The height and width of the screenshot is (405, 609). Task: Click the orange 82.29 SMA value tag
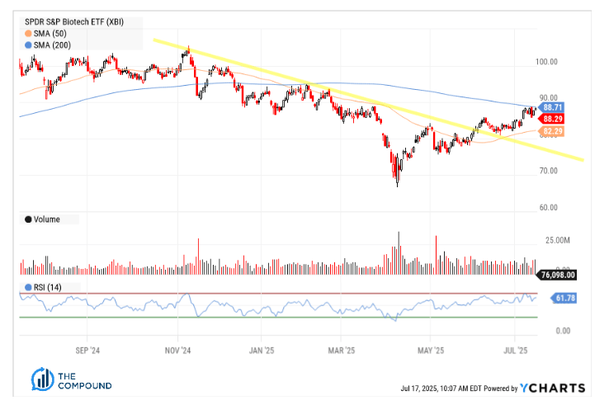[550, 131]
